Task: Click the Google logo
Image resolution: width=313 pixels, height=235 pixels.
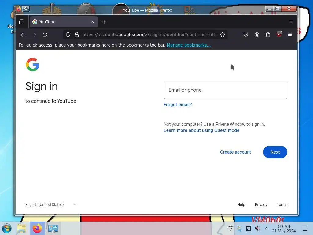Action: (32, 65)
